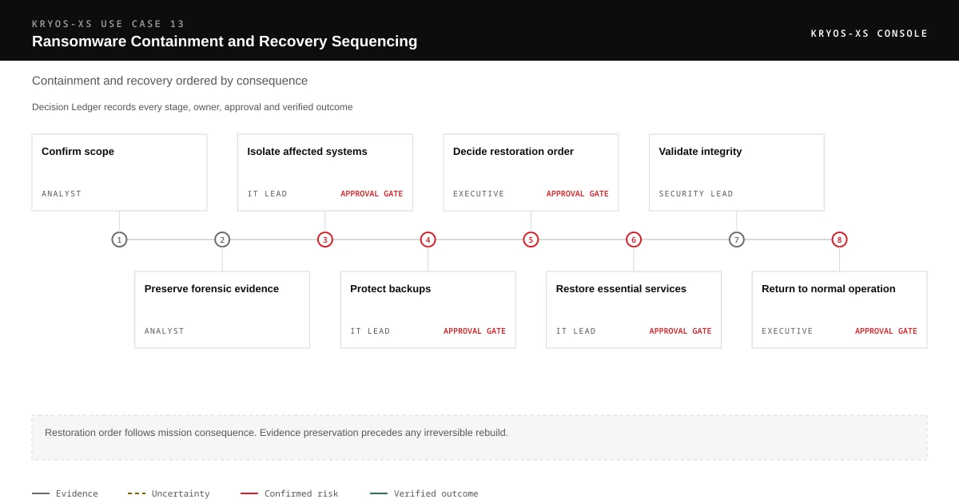Click Approval Gate on Isolate affected systems

click(x=372, y=194)
